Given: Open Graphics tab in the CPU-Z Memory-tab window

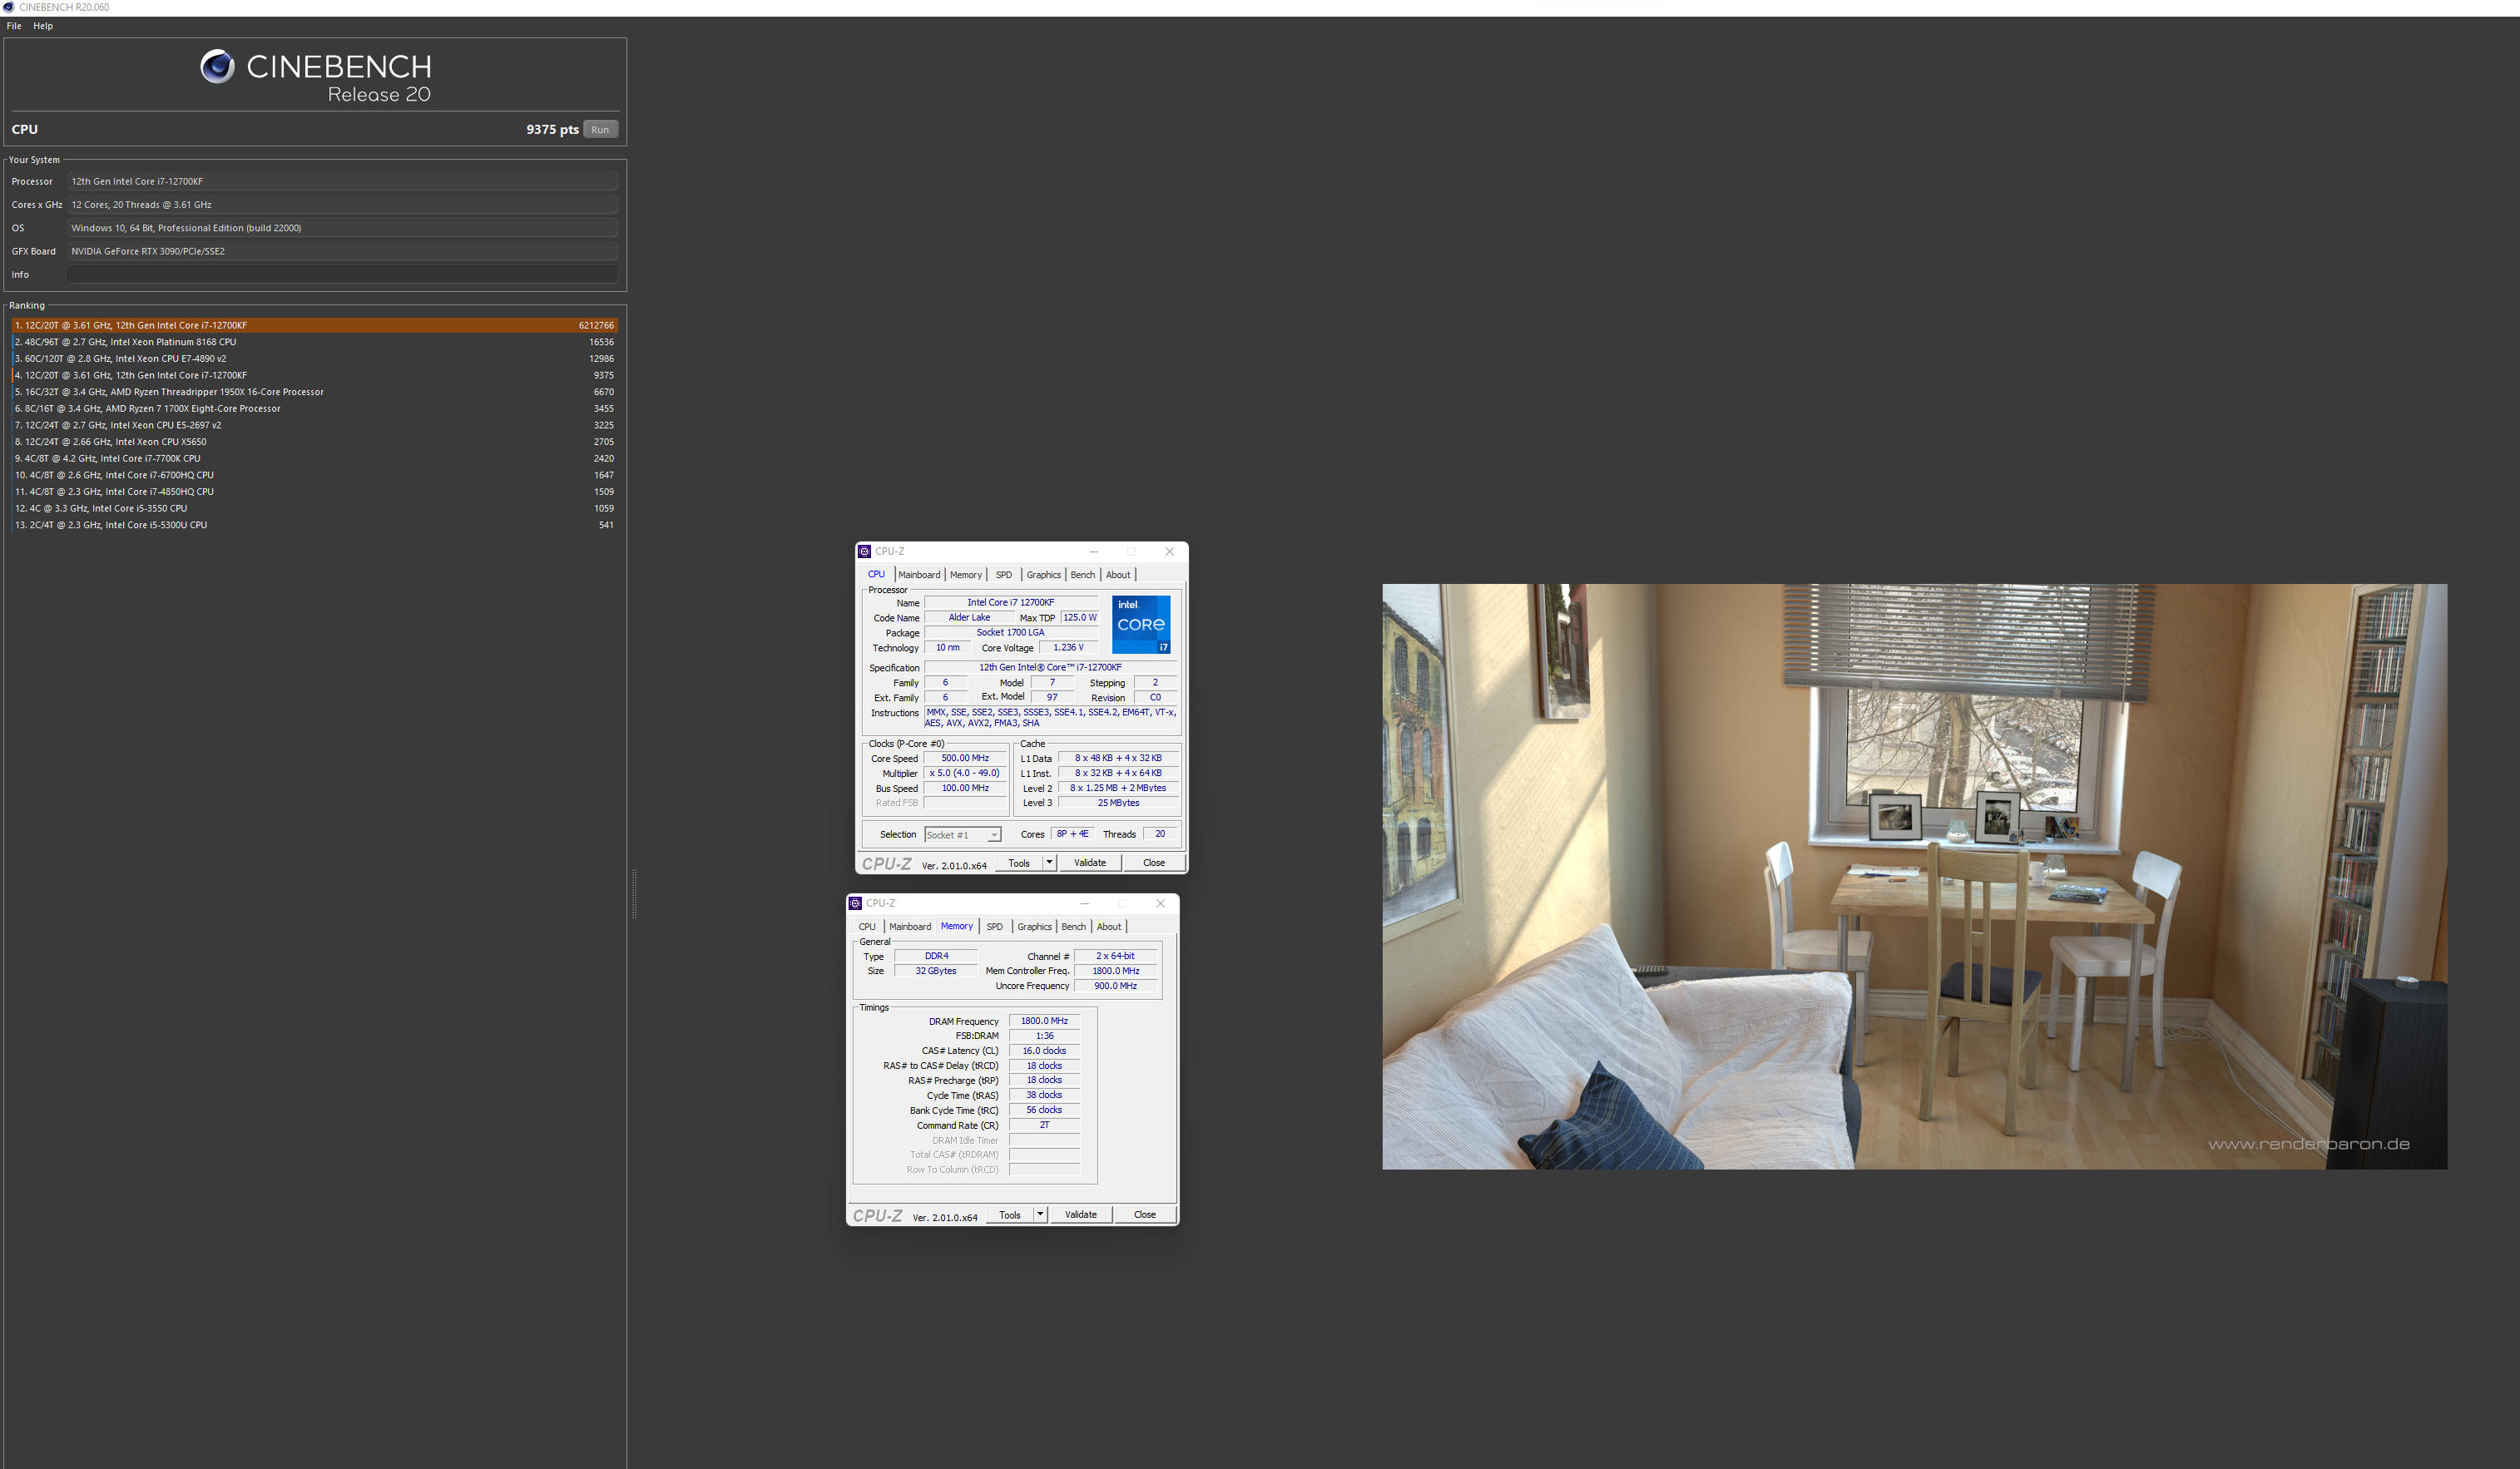Looking at the screenshot, I should tap(1034, 927).
